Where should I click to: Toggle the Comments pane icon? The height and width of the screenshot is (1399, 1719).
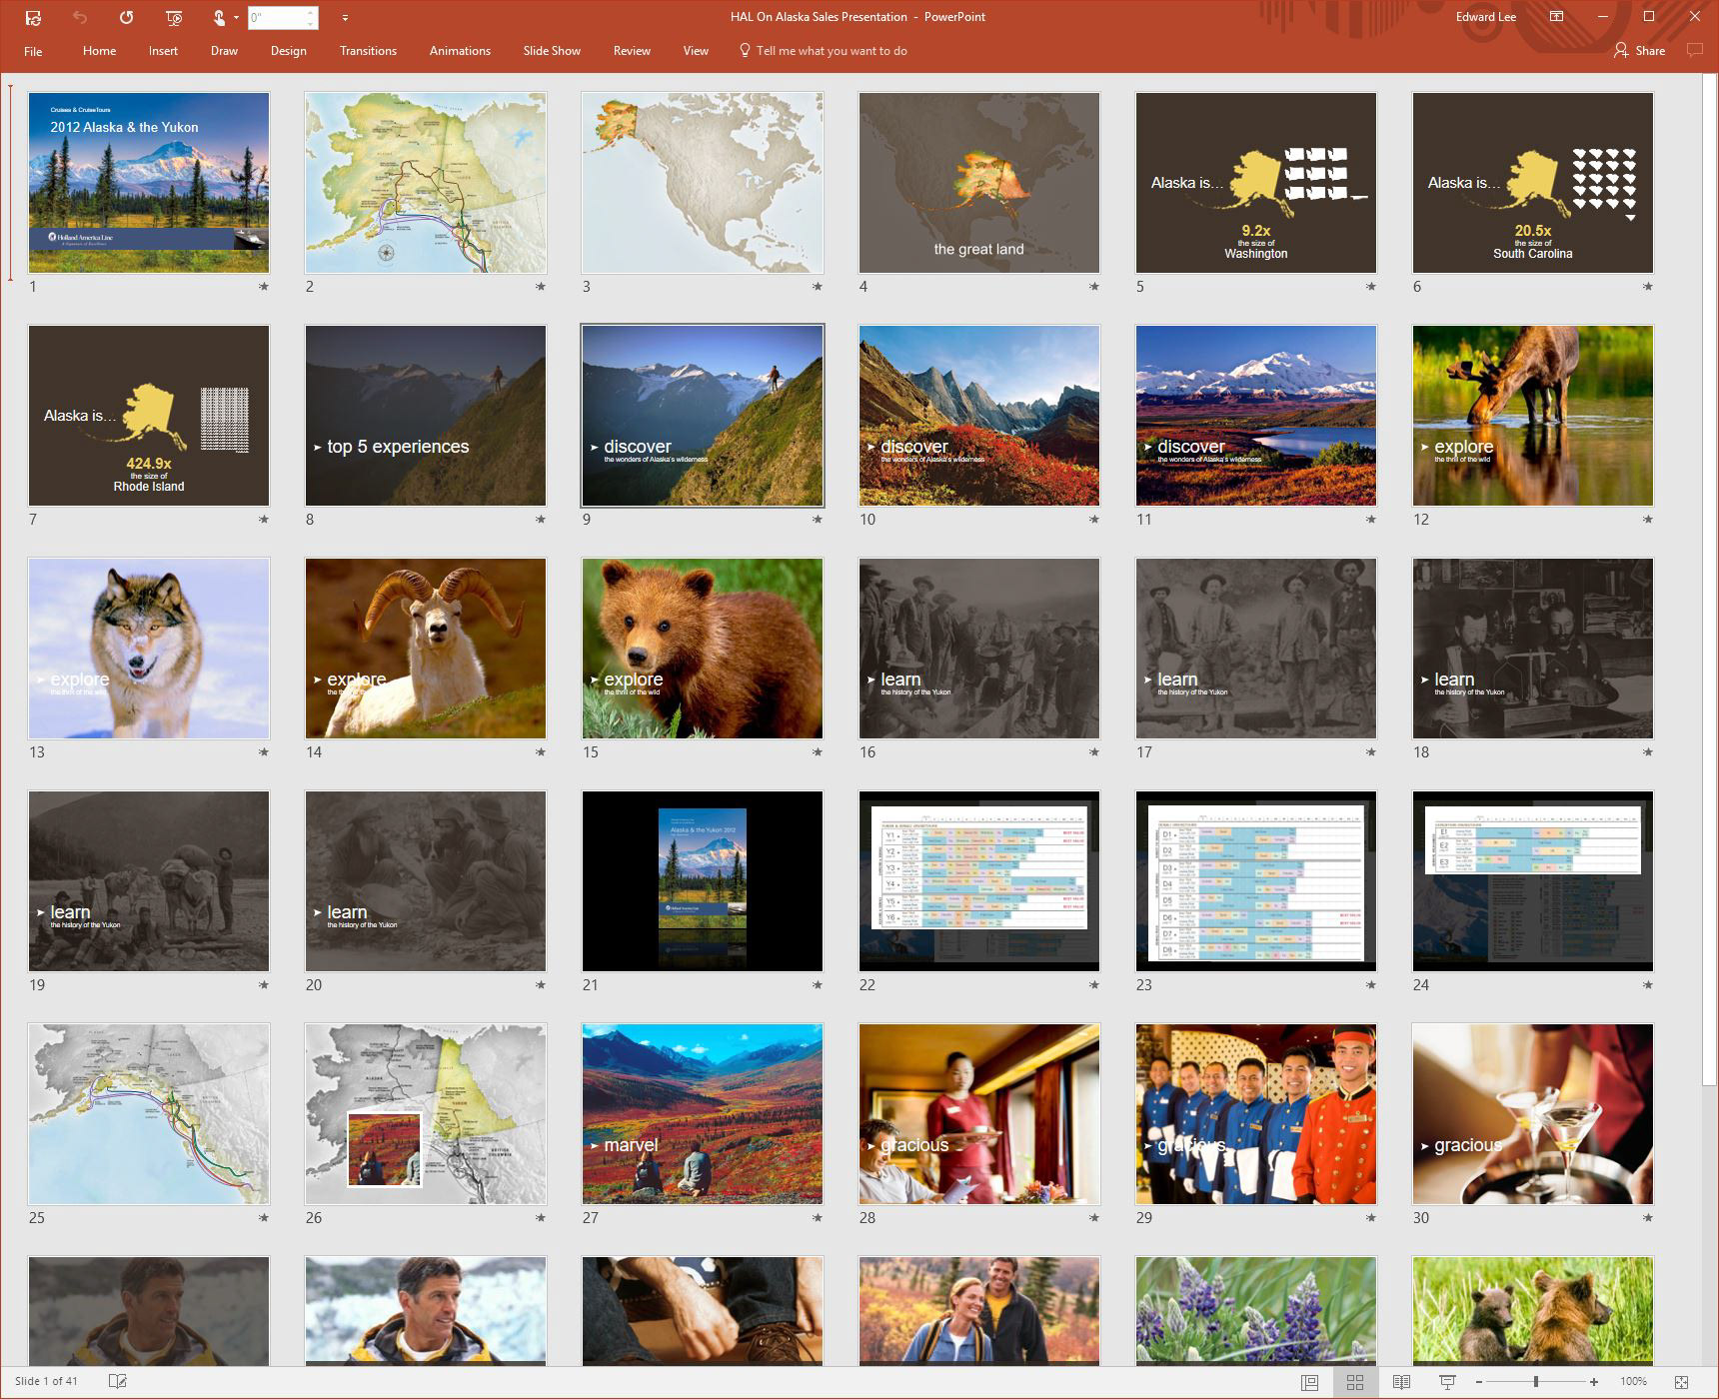(1694, 50)
